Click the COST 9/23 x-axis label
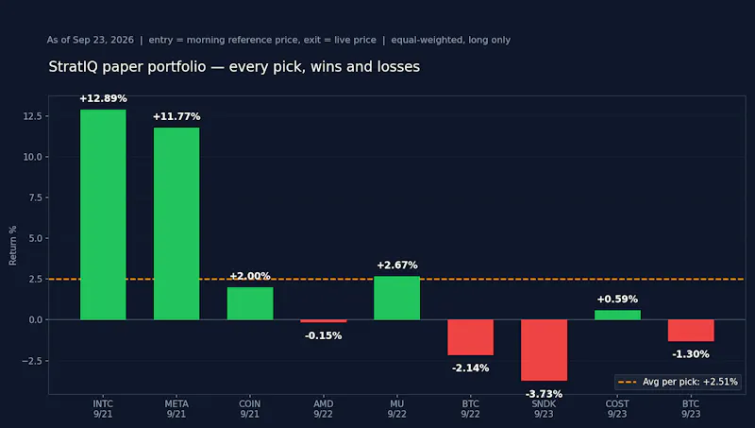 click(617, 409)
